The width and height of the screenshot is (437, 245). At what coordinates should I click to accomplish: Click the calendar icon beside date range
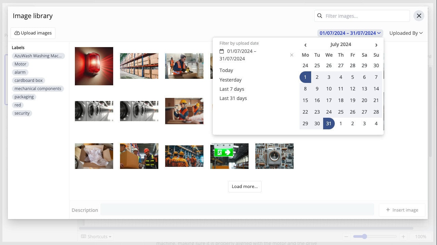(x=222, y=51)
